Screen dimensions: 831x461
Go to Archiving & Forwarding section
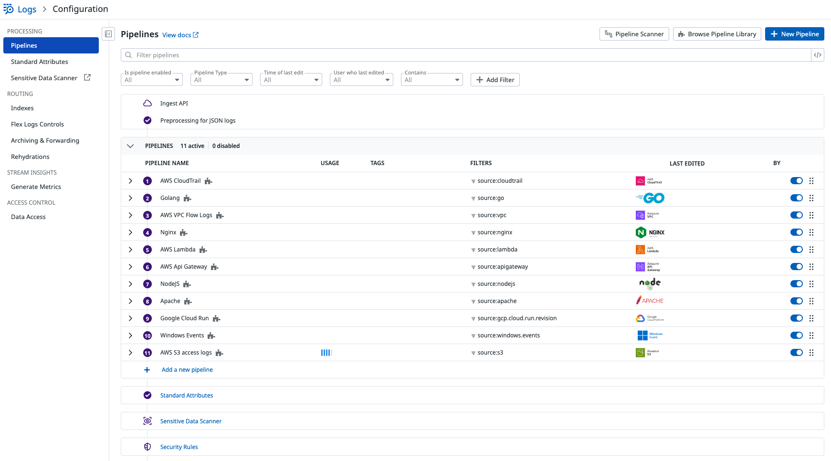coord(45,140)
